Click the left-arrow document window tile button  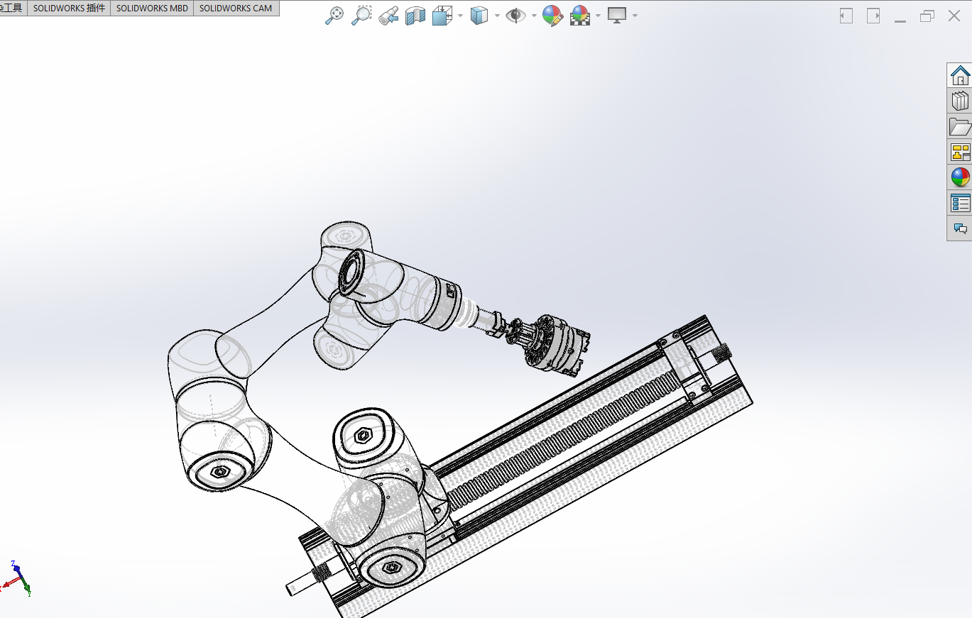tap(846, 16)
